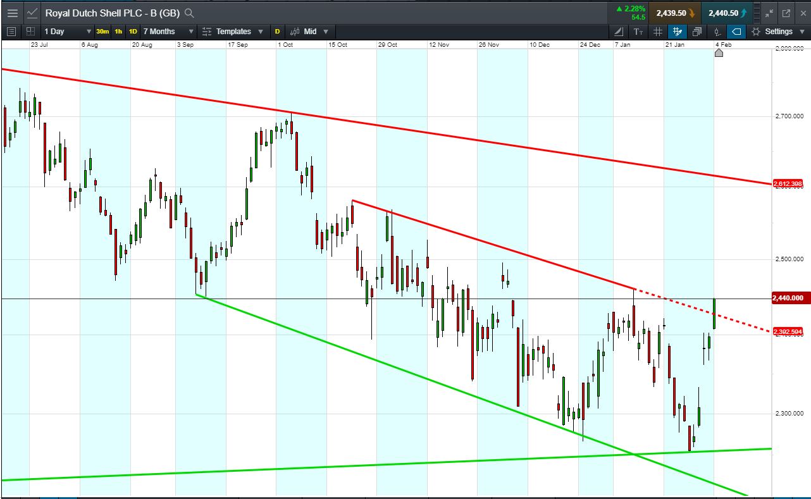Search for another instrument with the magnifier
The height and width of the screenshot is (499, 811).
point(189,13)
